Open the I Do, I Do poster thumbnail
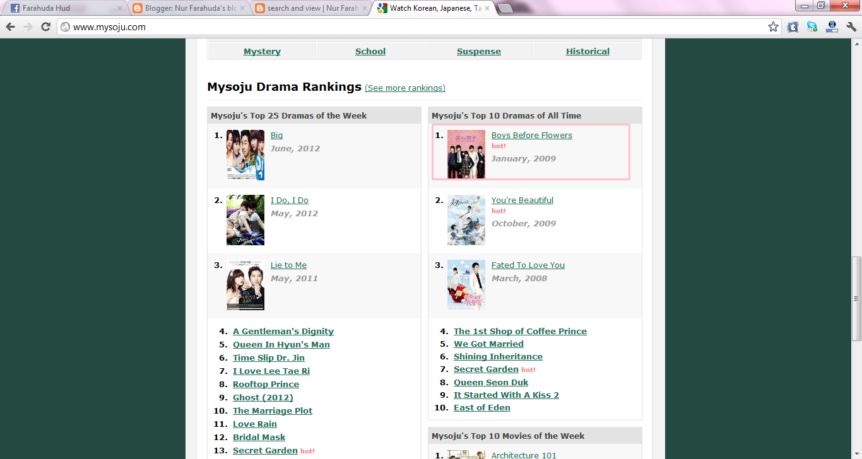 tap(245, 220)
